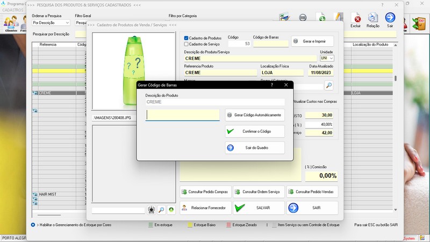Click the Referencia column header
Viewport: 430px width, 242px height.
tap(48, 45)
